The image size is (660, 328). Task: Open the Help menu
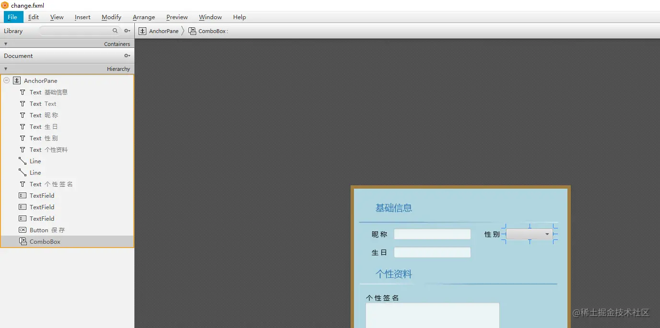239,17
